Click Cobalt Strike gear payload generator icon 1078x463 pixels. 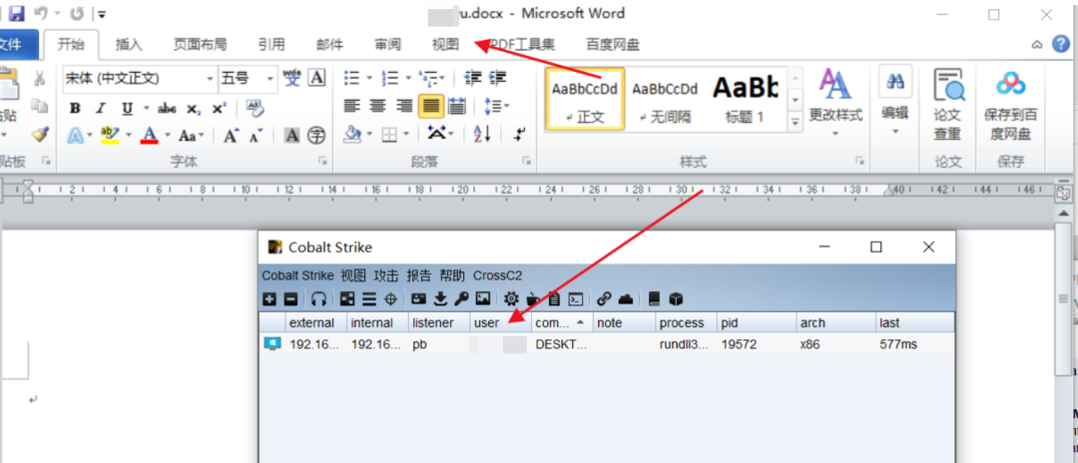pyautogui.click(x=511, y=298)
